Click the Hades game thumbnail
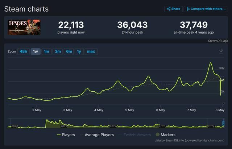This screenshot has height=149, width=232. click(x=24, y=27)
